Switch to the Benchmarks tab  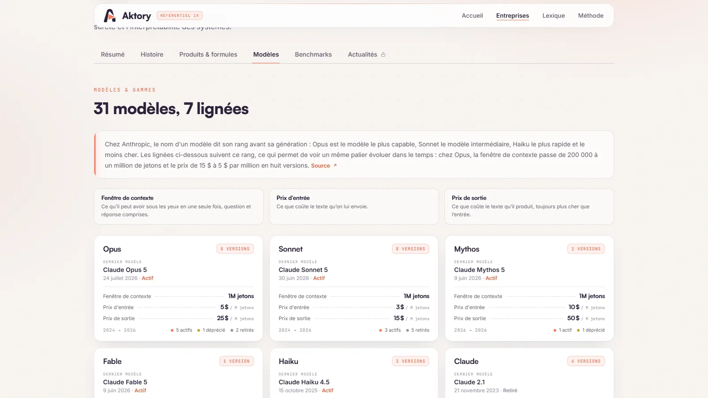313,54
